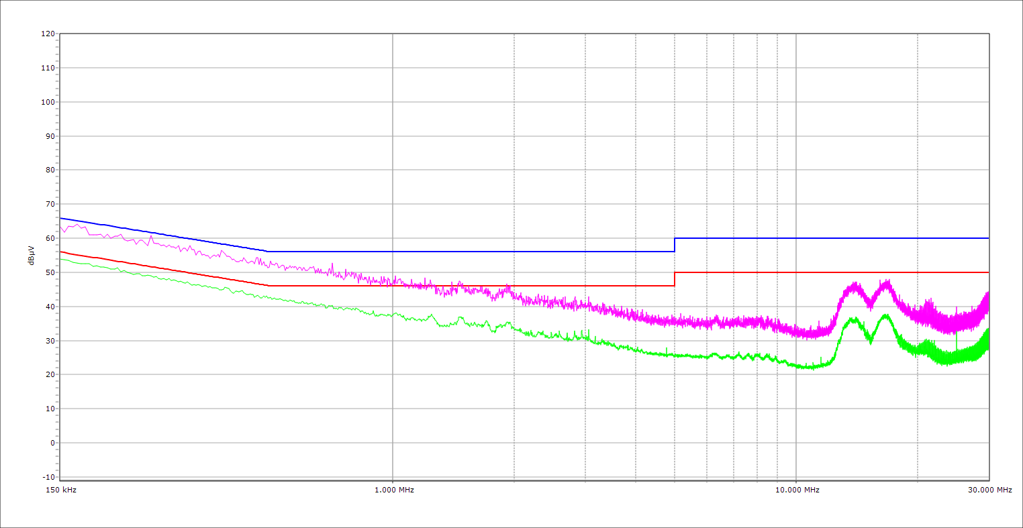Click the 100 value on the y-axis

(x=48, y=102)
